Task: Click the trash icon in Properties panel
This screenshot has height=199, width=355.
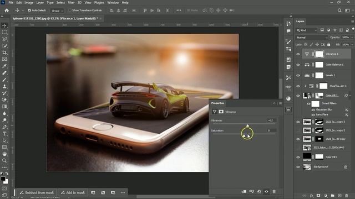Action: 274,192
